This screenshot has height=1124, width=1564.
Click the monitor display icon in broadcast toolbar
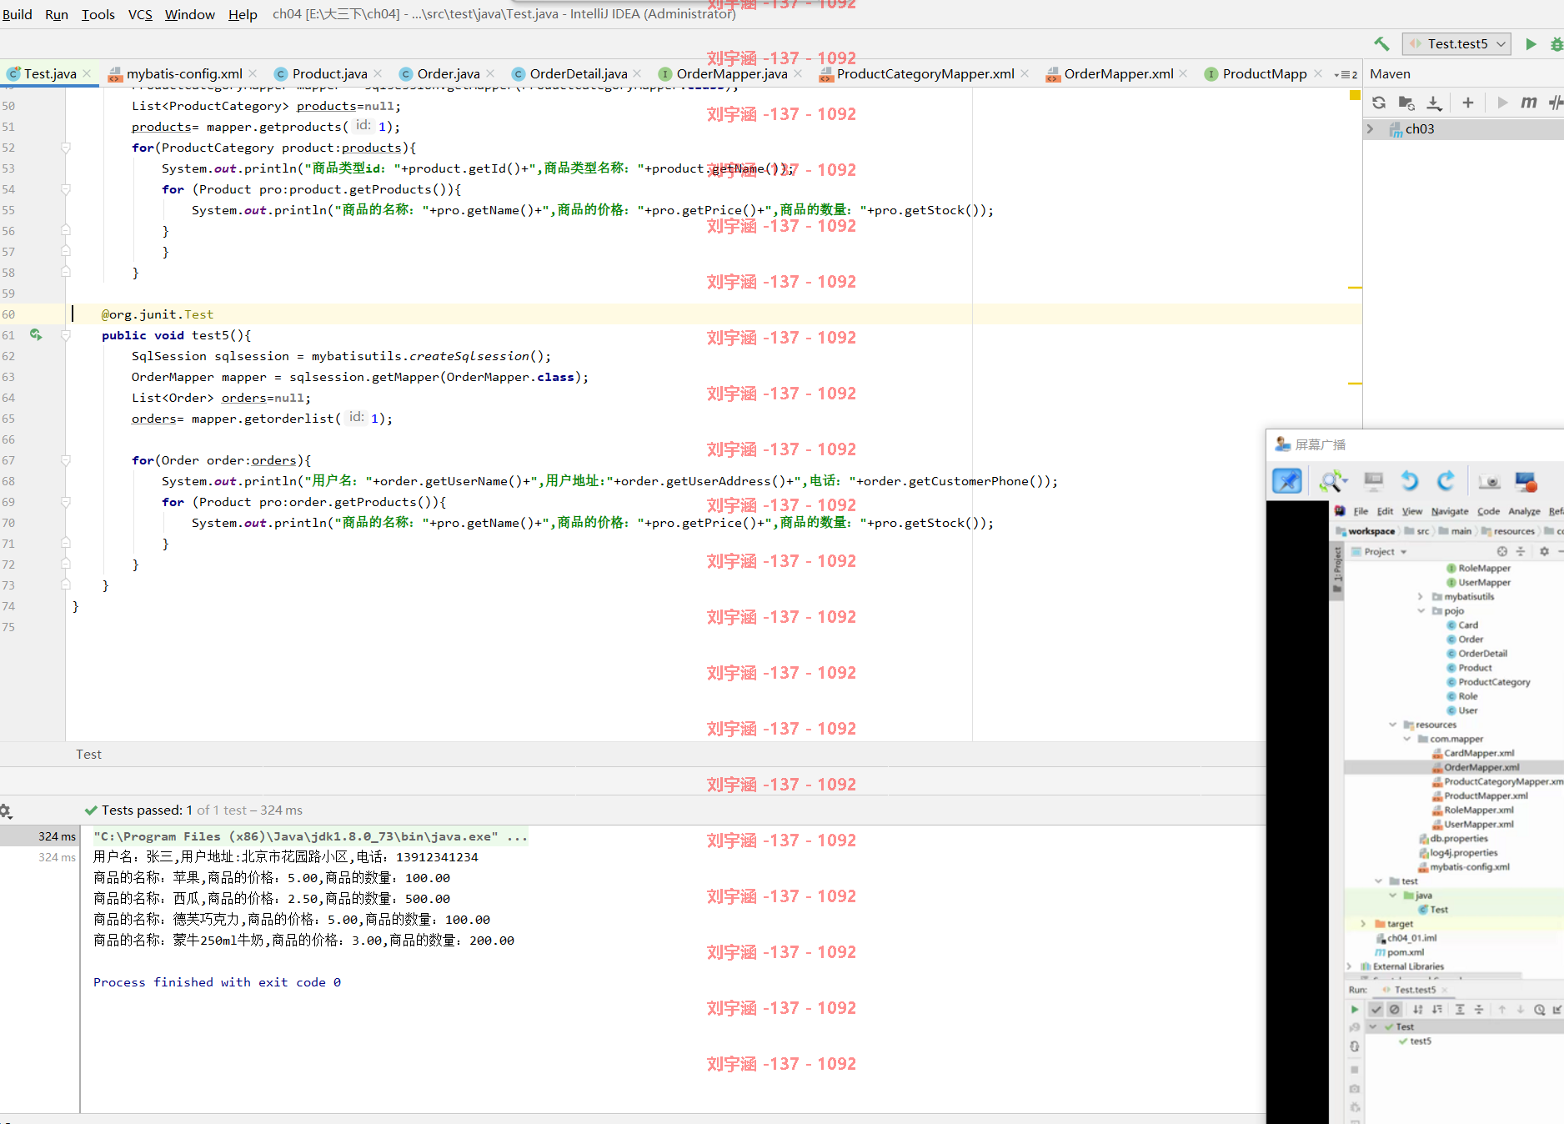(x=1373, y=481)
